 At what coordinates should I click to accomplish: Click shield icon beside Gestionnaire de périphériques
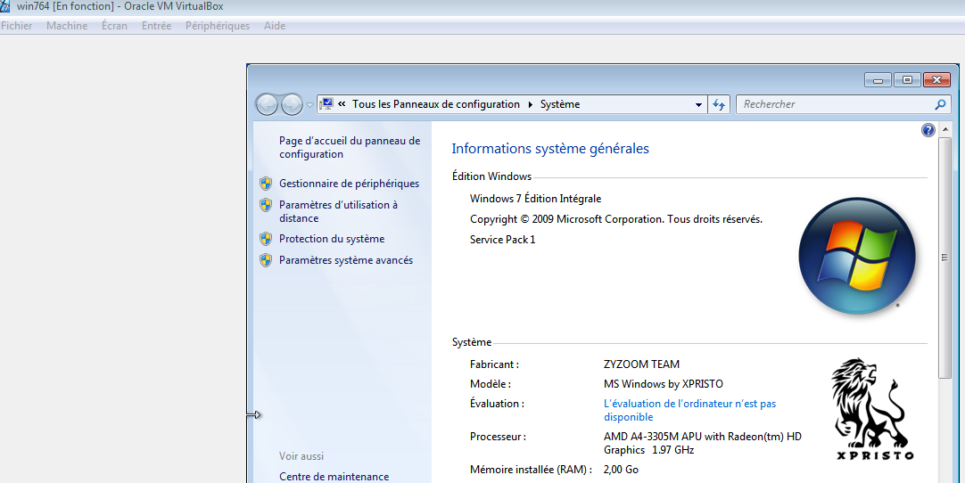[266, 184]
